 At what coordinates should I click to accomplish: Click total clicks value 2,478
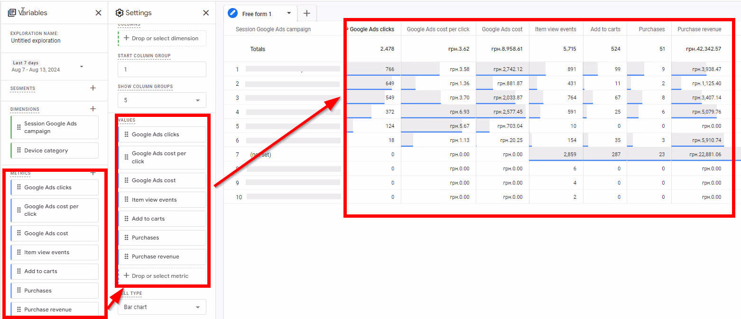tap(387, 49)
